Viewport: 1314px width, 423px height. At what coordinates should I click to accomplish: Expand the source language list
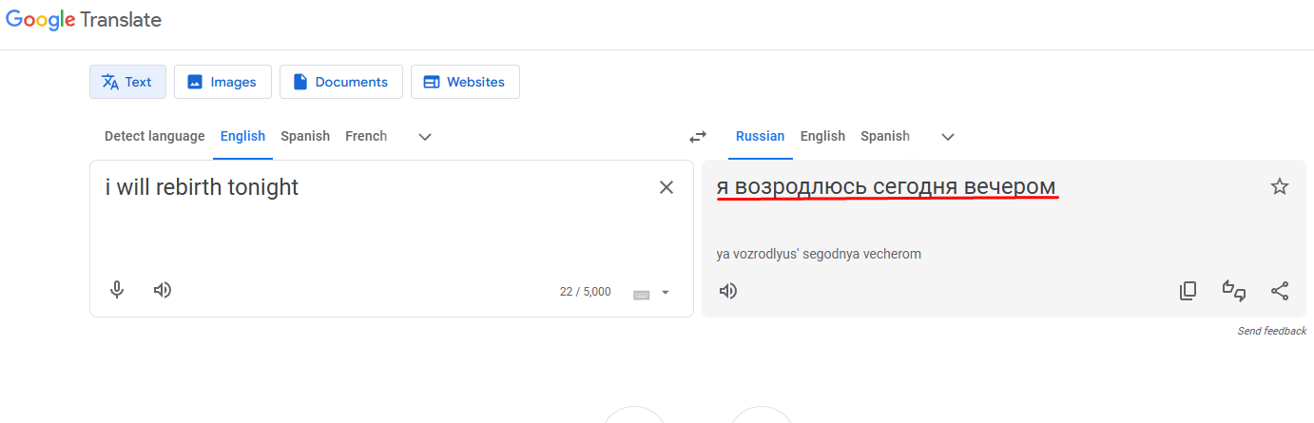(425, 137)
